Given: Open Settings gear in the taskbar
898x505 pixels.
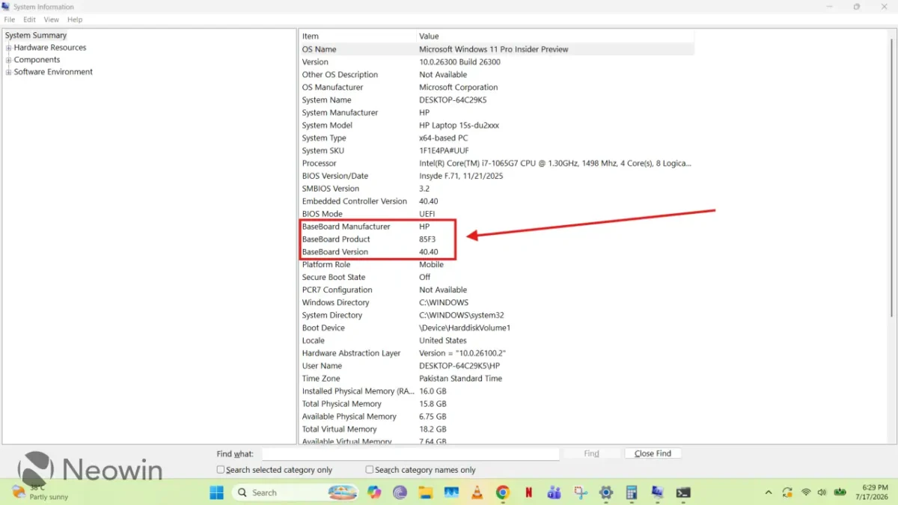Looking at the screenshot, I should (606, 492).
